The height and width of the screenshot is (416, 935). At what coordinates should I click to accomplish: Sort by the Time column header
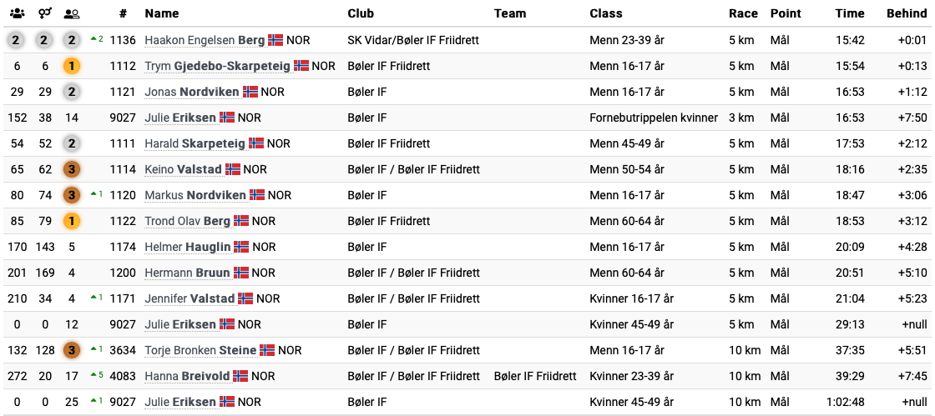[850, 13]
